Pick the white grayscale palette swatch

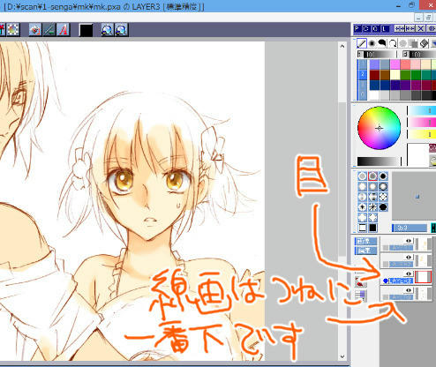click(x=374, y=95)
